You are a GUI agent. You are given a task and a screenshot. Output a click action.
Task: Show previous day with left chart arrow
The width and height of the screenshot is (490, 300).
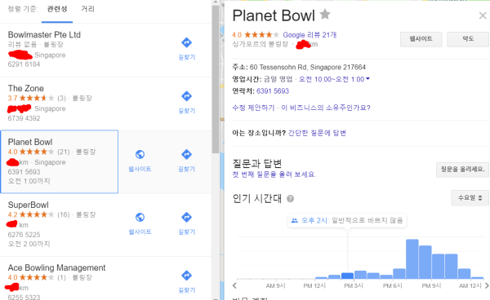click(234, 285)
